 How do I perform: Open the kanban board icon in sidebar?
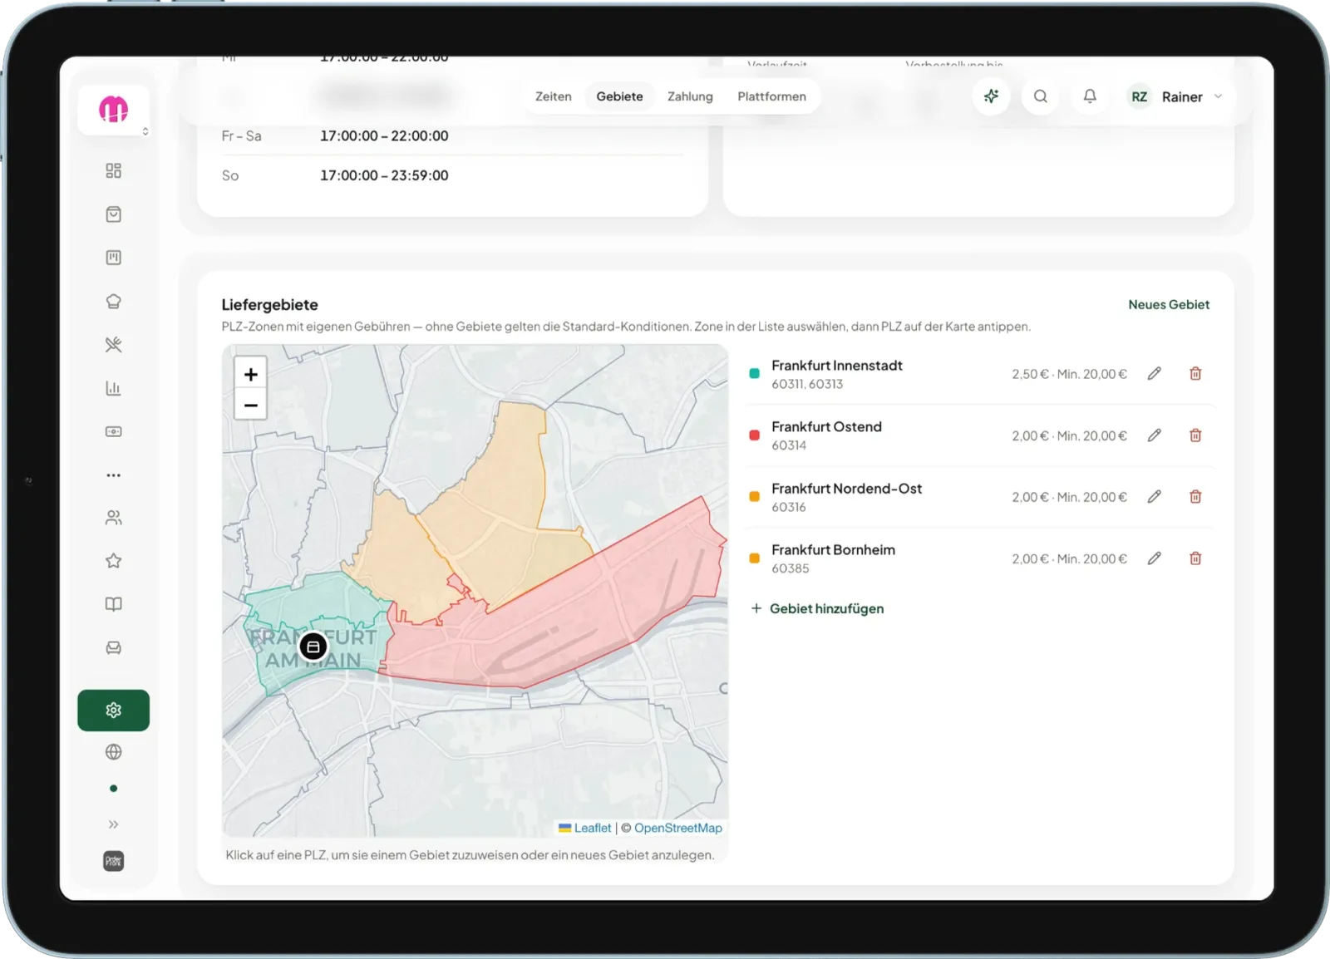[x=114, y=258]
